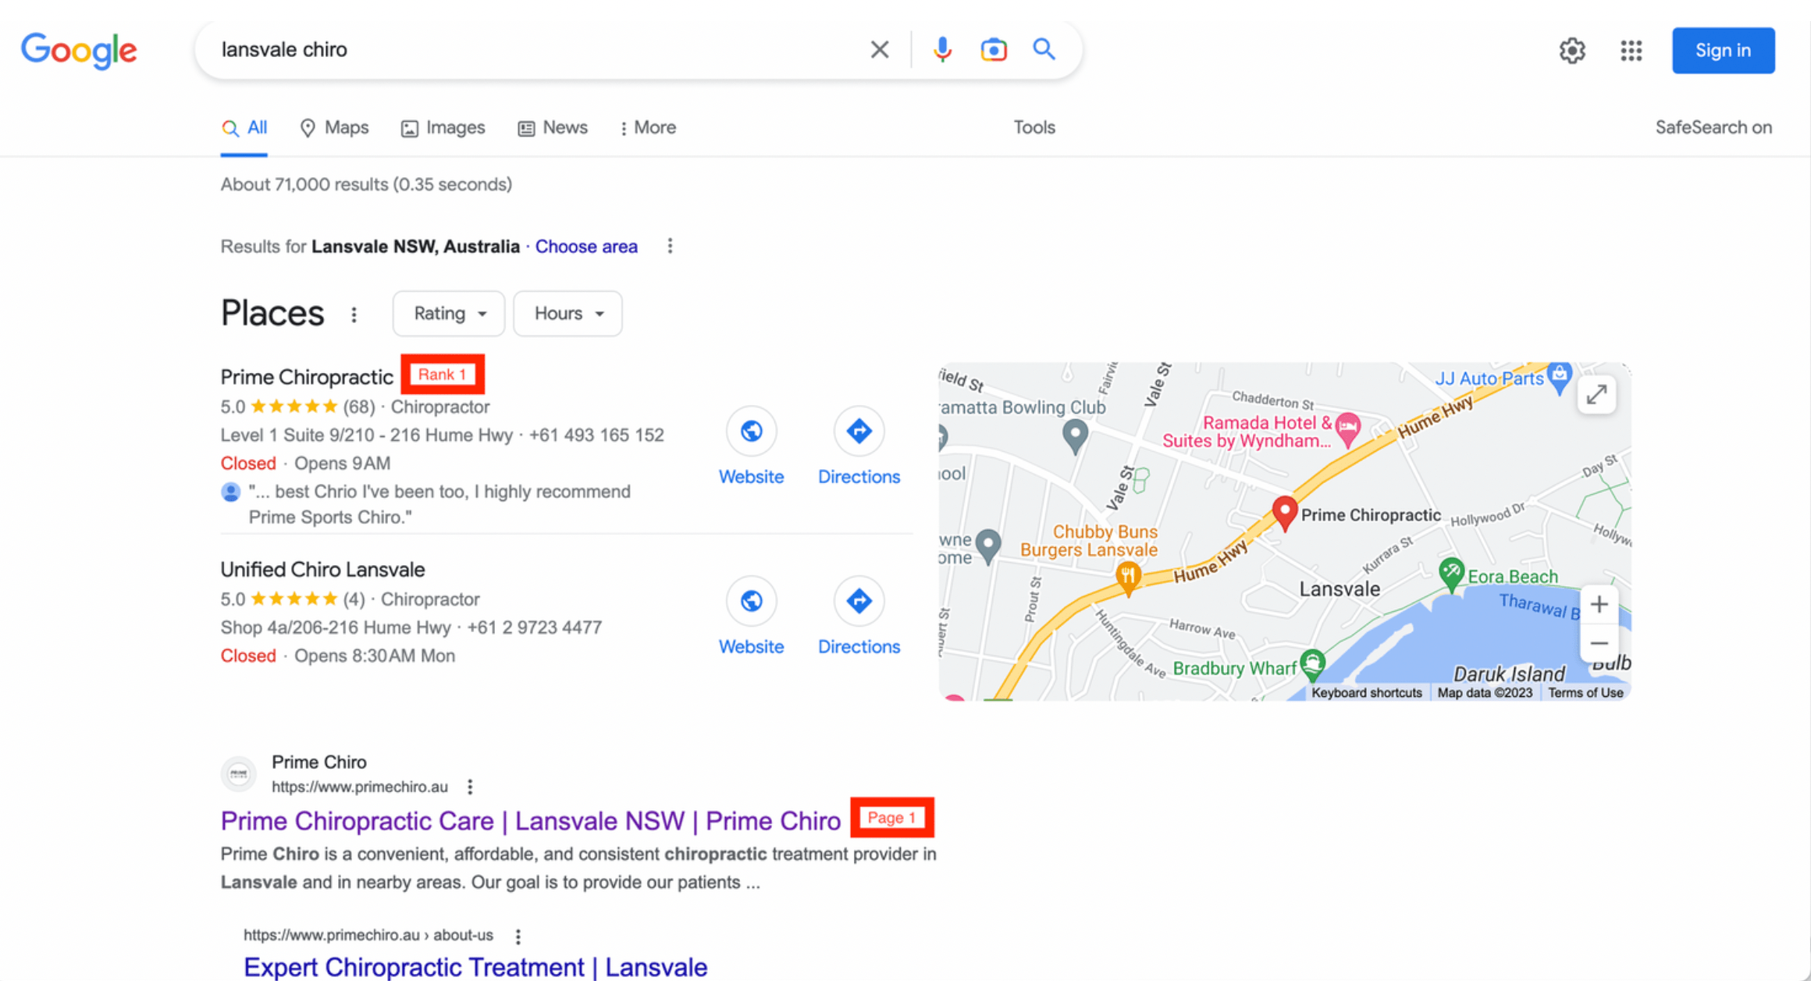Click the JJ Auto Parts map marker
The height and width of the screenshot is (981, 1811).
click(x=1559, y=377)
